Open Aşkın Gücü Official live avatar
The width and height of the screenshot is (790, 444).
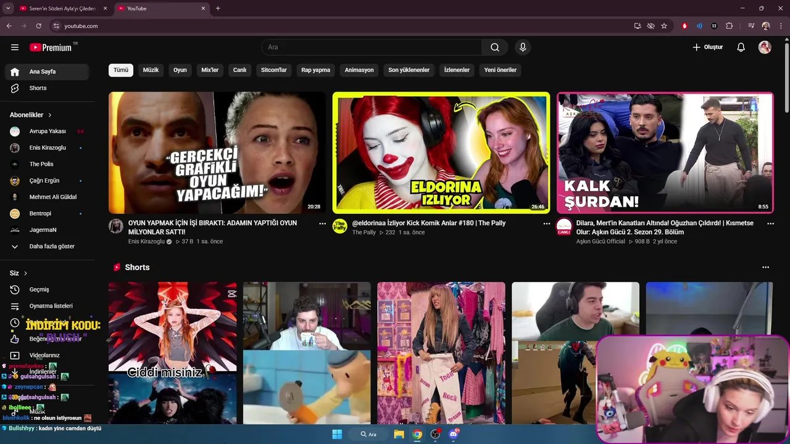[x=564, y=226]
